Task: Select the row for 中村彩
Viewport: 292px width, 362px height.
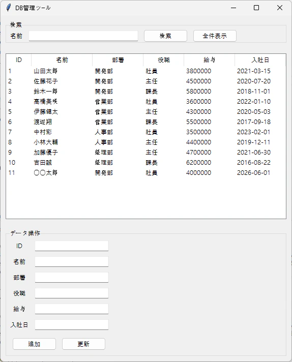Action: click(x=146, y=132)
